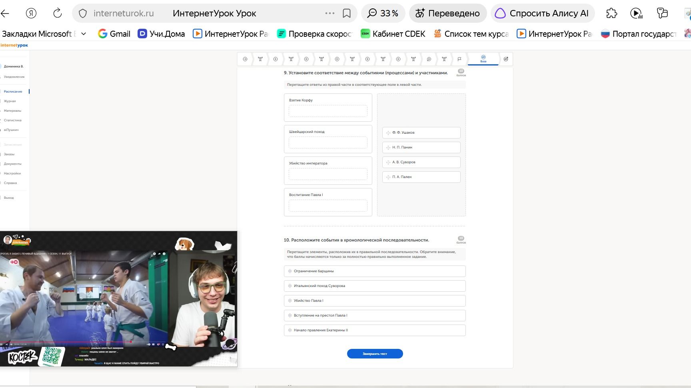
Task: Open the Gmail bookmark
Action: [x=114, y=34]
